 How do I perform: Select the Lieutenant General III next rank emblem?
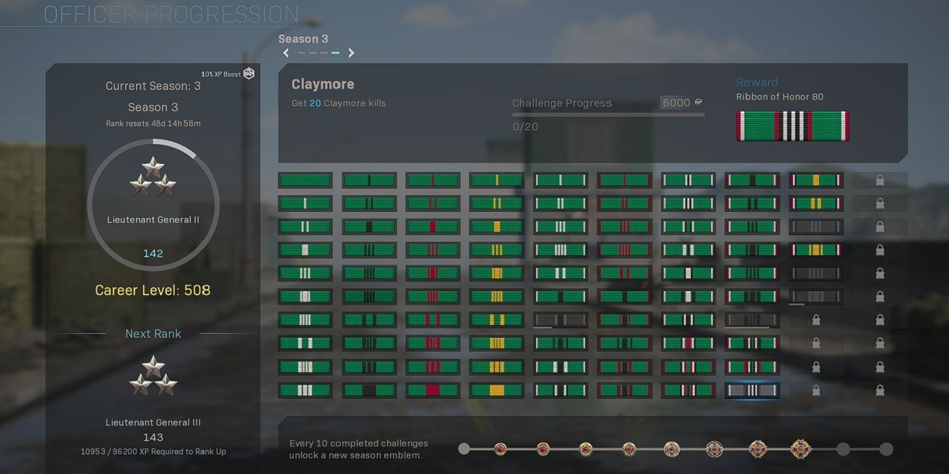coord(153,376)
